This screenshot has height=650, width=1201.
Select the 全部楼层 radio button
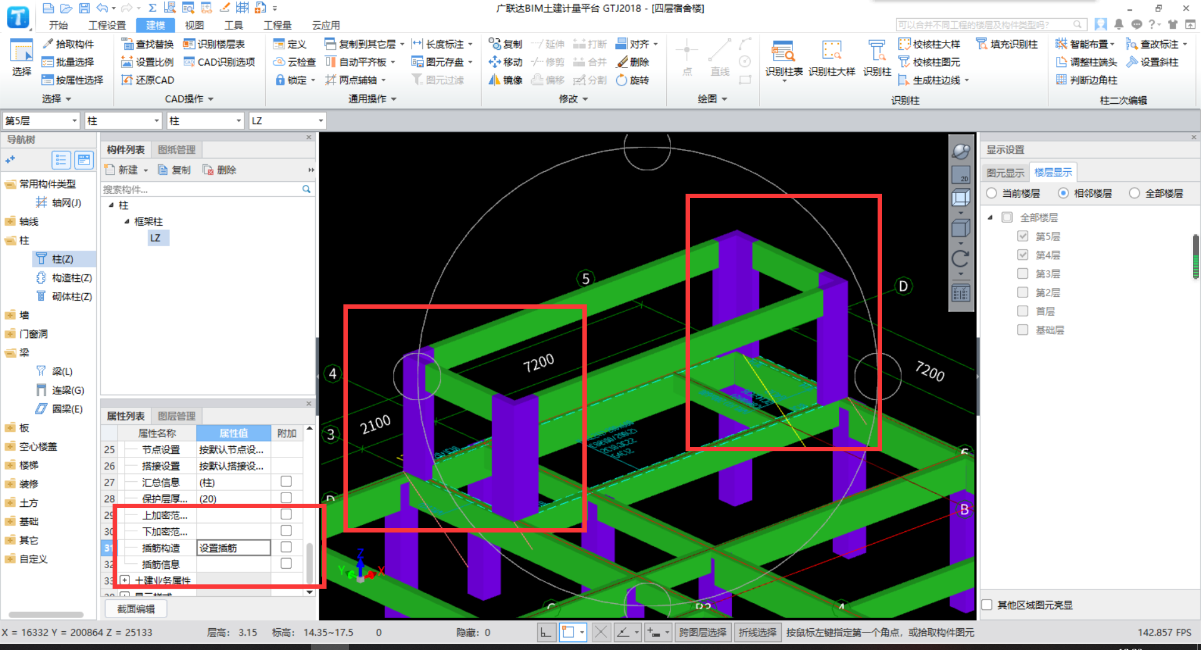tap(1134, 193)
